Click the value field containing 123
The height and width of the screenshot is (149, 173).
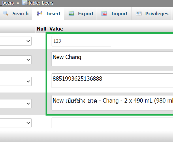(x=81, y=41)
